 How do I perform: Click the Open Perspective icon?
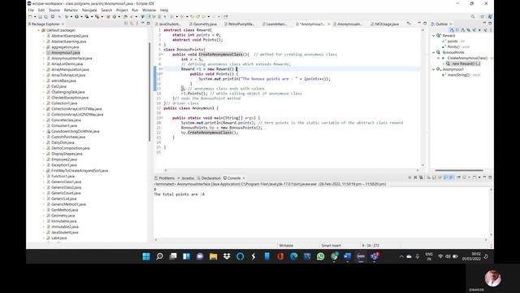pos(483,16)
